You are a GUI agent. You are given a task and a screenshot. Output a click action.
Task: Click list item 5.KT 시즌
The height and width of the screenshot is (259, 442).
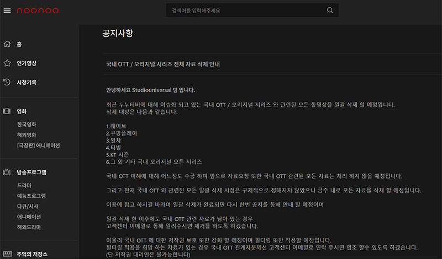coord(117,154)
